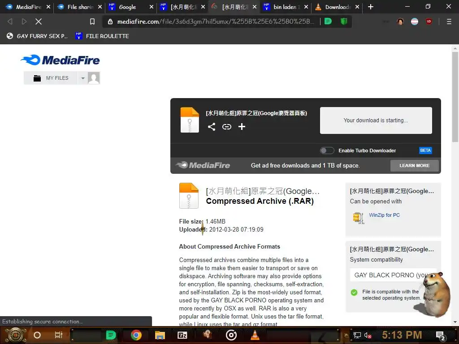This screenshot has height=344, width=459.
Task: Open the notification center icon
Action: (x=441, y=335)
